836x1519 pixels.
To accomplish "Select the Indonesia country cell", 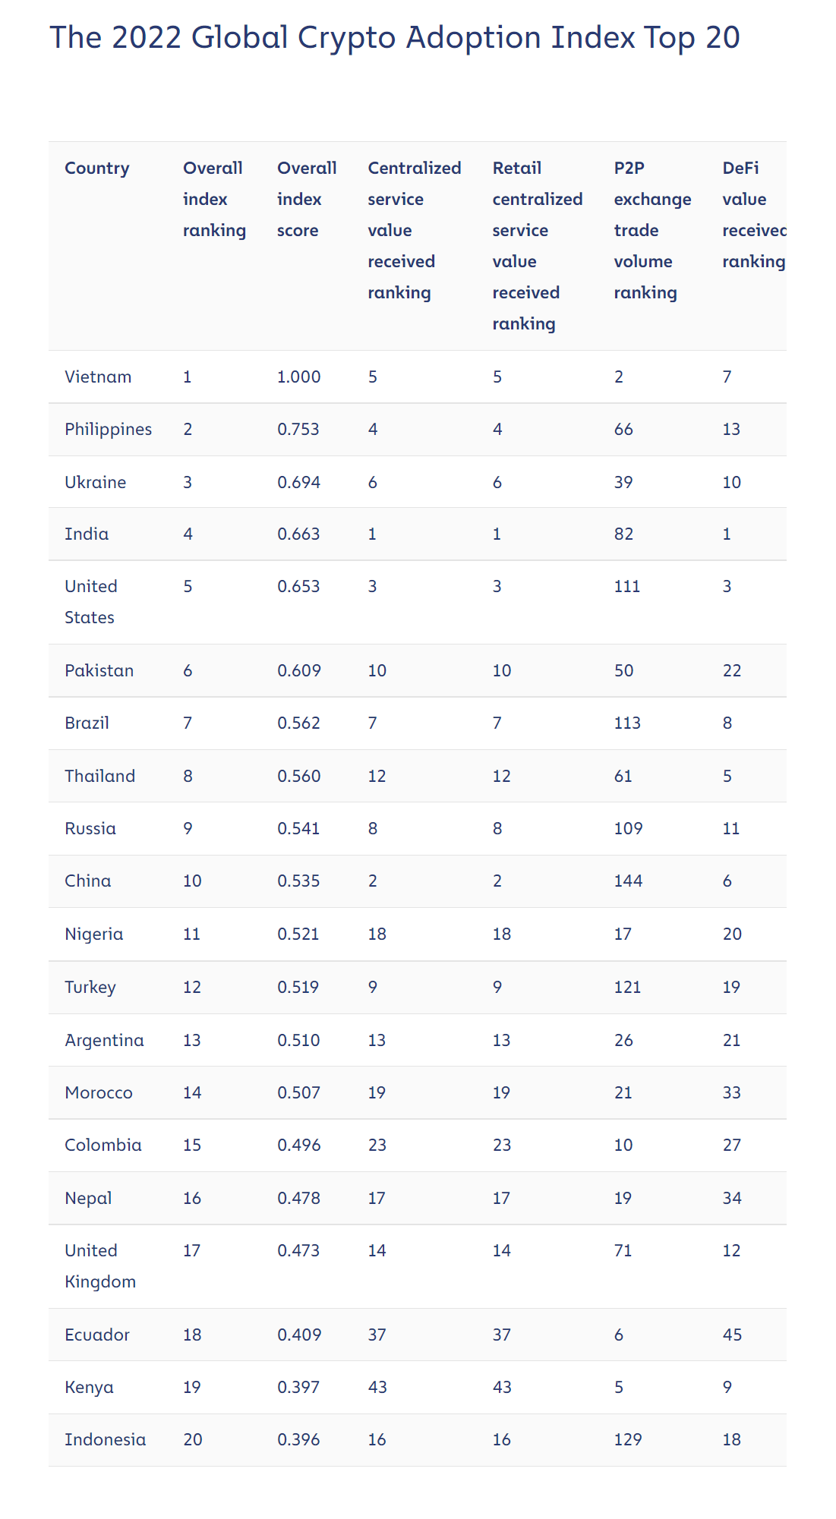I will (105, 1440).
